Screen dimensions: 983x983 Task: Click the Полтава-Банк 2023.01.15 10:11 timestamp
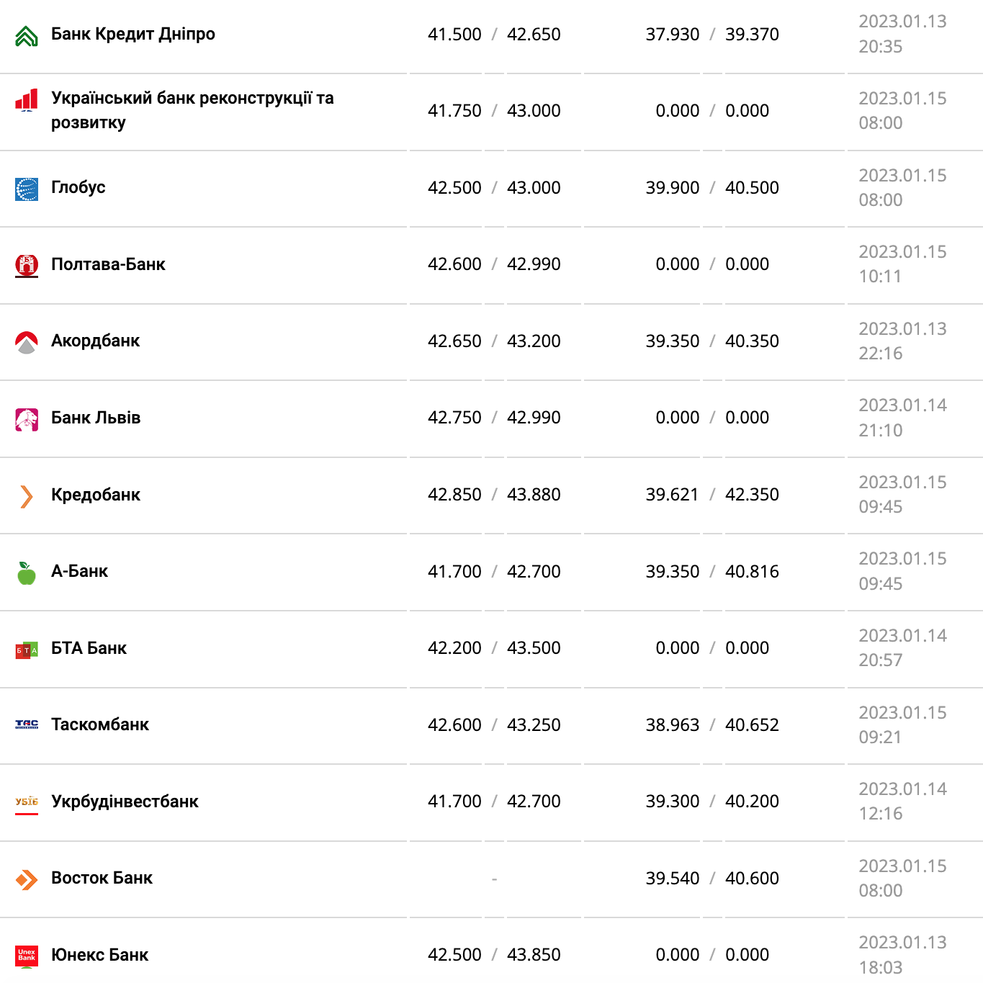pos(902,264)
